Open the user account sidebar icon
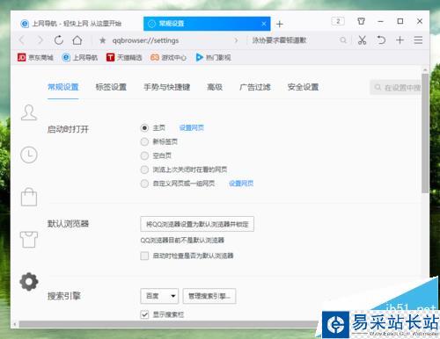This screenshot has width=440, height=339. pyautogui.click(x=29, y=112)
